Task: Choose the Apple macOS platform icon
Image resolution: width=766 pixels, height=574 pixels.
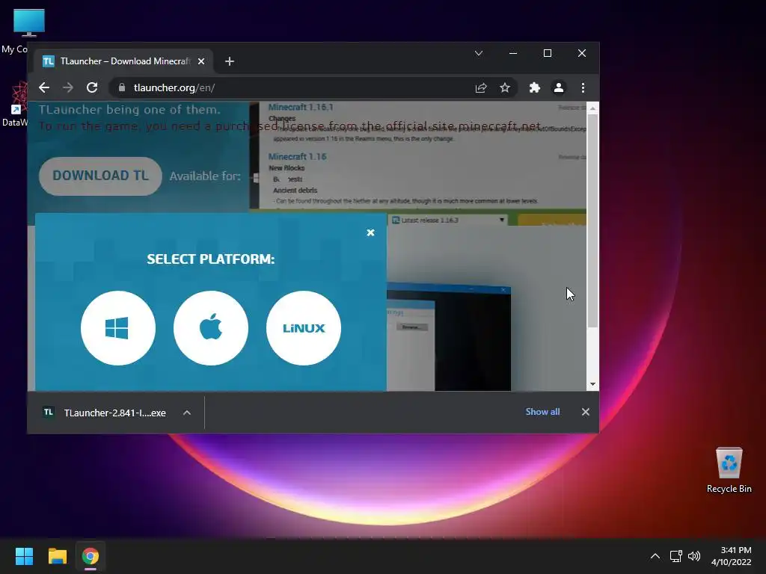Action: pyautogui.click(x=210, y=328)
